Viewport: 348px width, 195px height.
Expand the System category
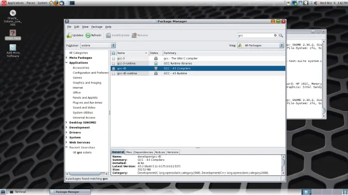tap(66, 137)
